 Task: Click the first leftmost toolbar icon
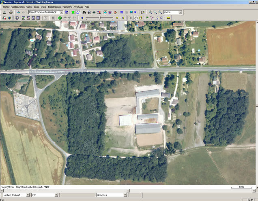click(x=4, y=12)
